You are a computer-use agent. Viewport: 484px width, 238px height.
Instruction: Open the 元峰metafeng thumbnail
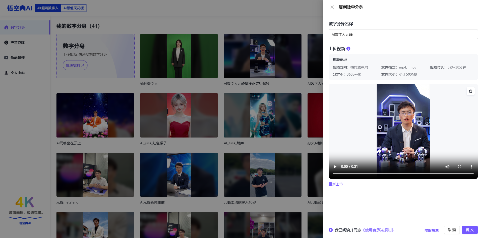[95, 175]
